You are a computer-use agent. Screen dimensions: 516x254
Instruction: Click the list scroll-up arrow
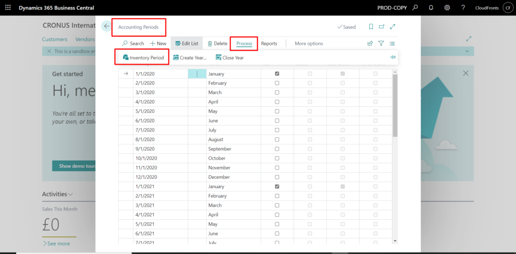click(395, 72)
